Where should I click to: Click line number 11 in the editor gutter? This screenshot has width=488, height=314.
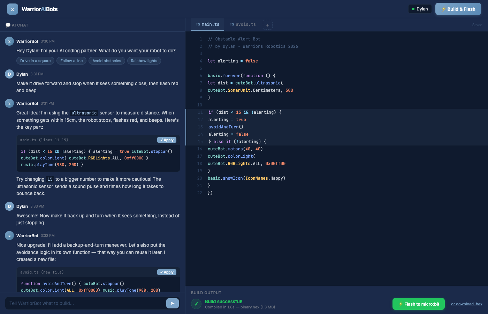pos(200,112)
